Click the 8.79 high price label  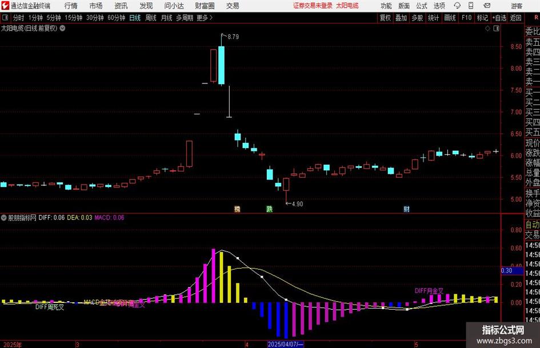233,37
